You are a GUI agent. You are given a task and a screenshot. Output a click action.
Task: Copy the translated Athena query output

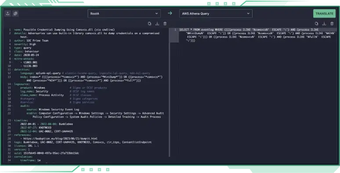[317, 24]
